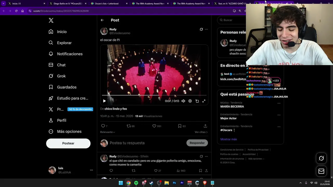Open Guardados in the sidebar
The image size is (333, 187).
point(62,87)
